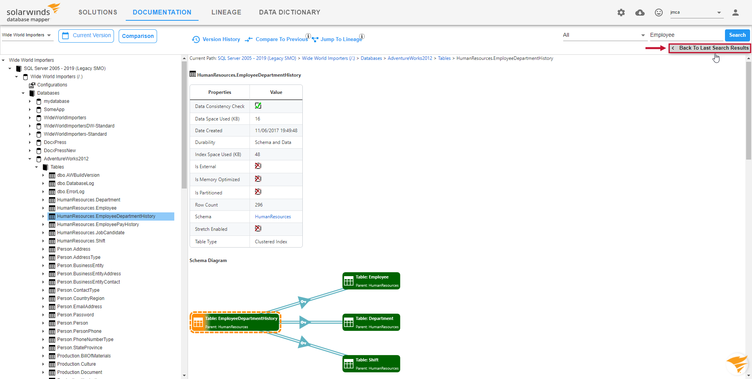Click the user profile icon
Image resolution: width=752 pixels, height=379 pixels.
[736, 13]
